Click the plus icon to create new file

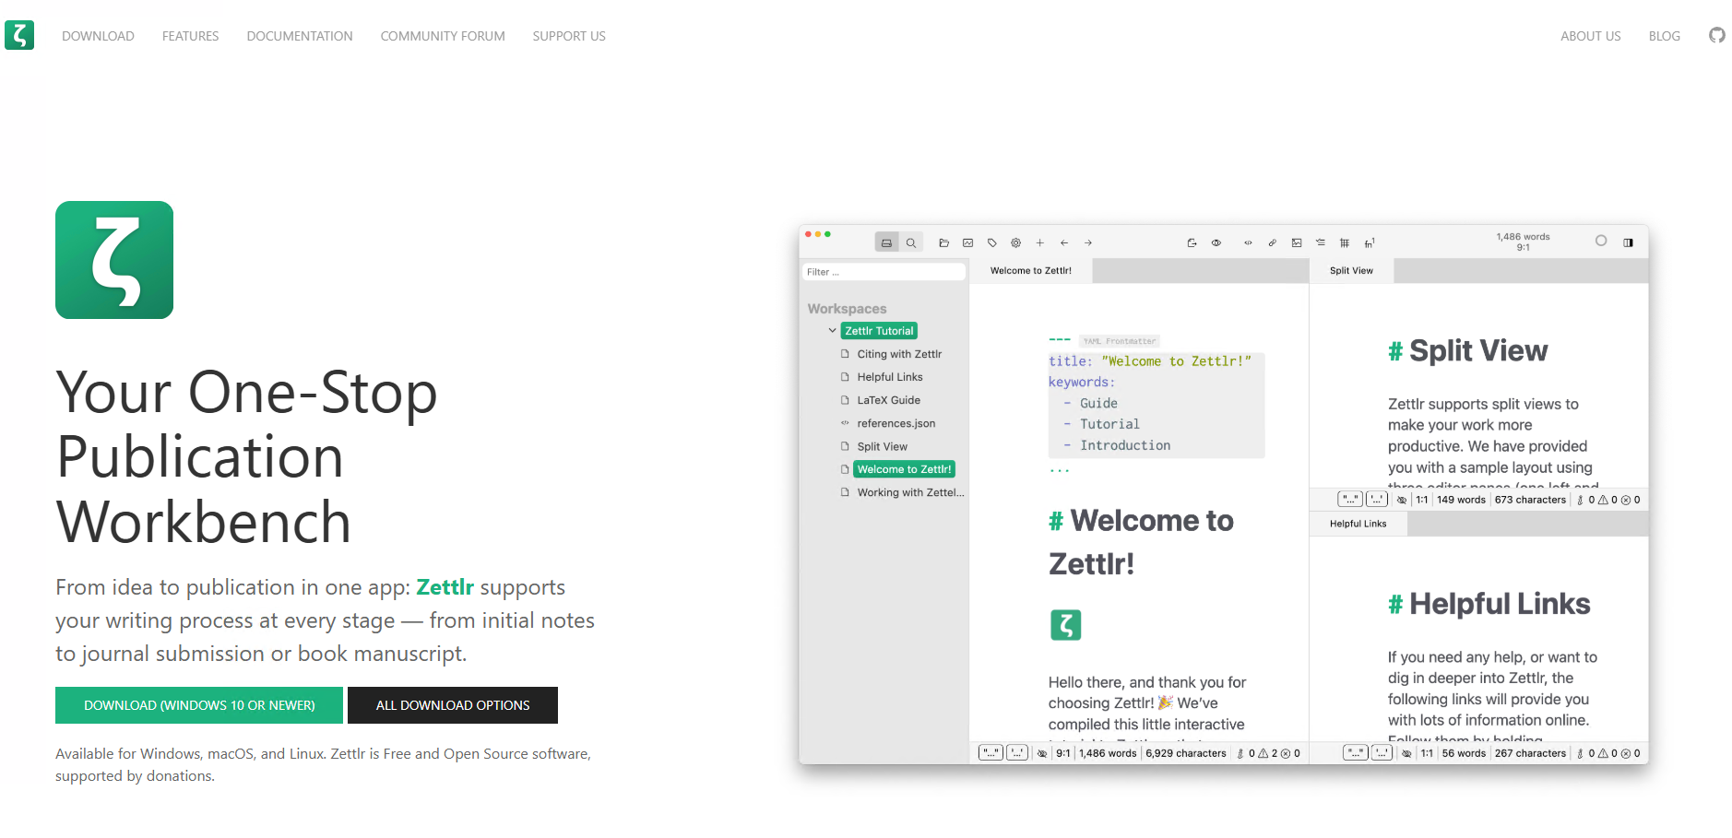coord(1039,242)
